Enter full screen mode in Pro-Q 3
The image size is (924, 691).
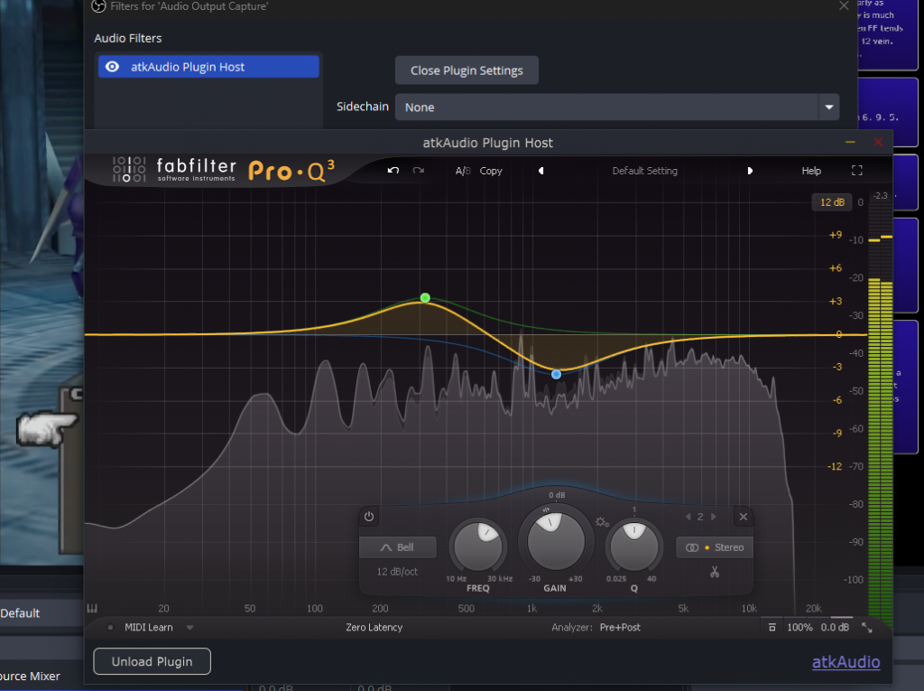coord(857,171)
